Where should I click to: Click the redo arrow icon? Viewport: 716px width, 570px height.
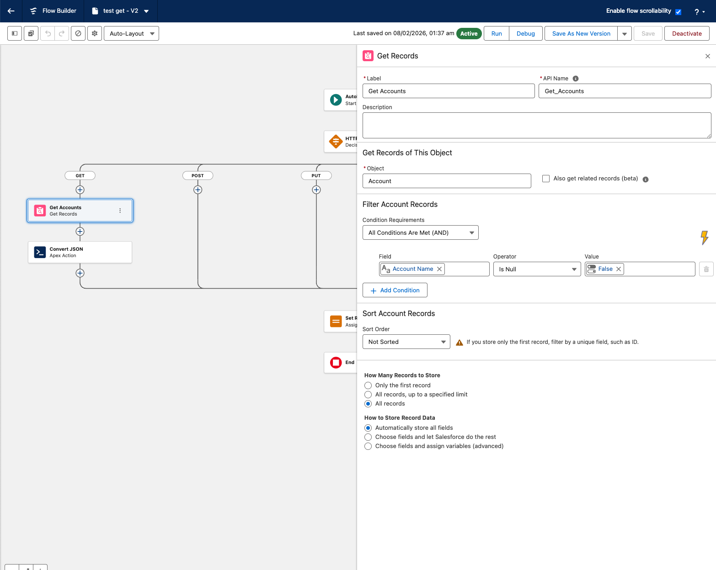pyautogui.click(x=62, y=33)
